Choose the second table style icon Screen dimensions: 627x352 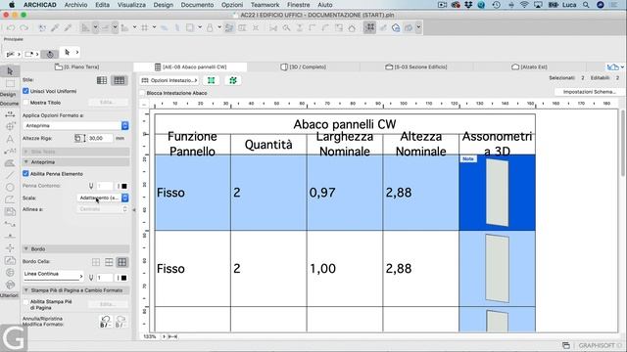click(x=120, y=80)
